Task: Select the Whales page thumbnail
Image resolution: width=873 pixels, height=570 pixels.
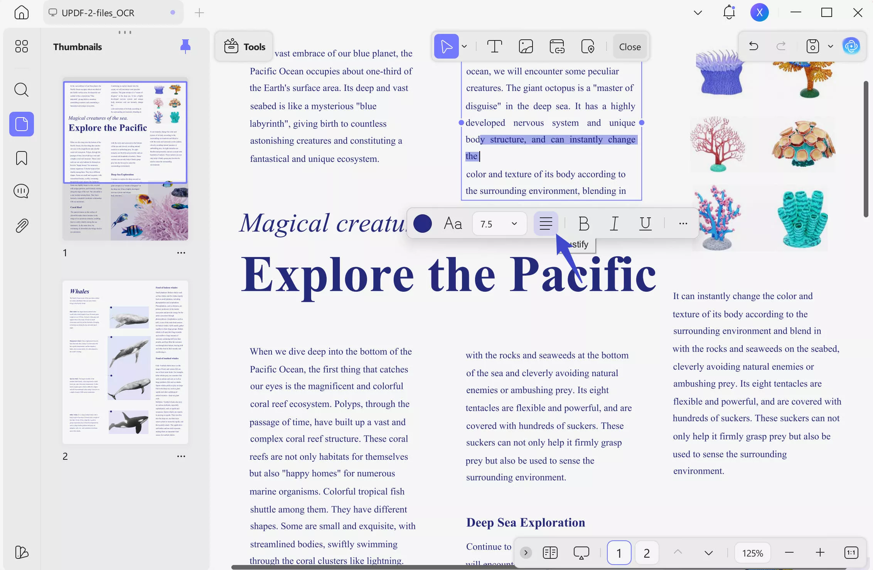Action: (x=125, y=362)
